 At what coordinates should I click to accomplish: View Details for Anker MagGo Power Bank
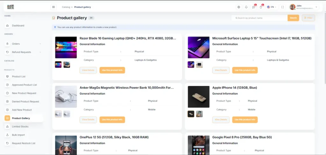coord(88,120)
